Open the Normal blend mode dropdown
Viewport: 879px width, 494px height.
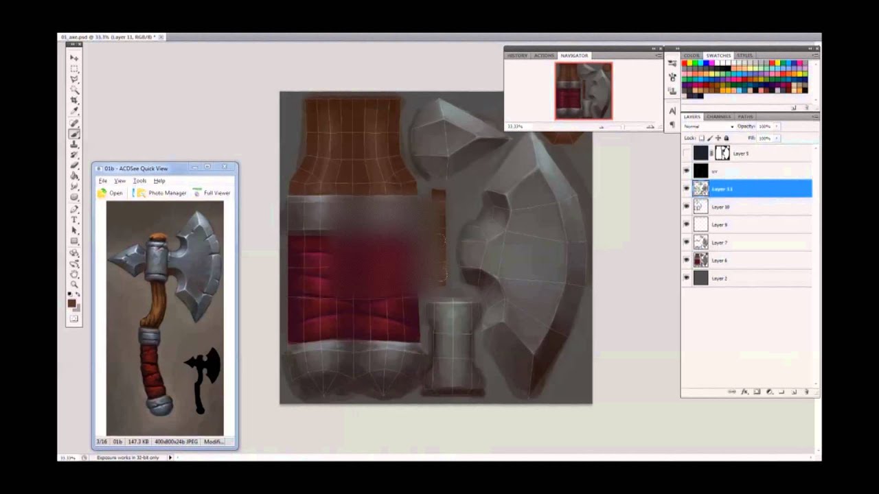(x=709, y=126)
